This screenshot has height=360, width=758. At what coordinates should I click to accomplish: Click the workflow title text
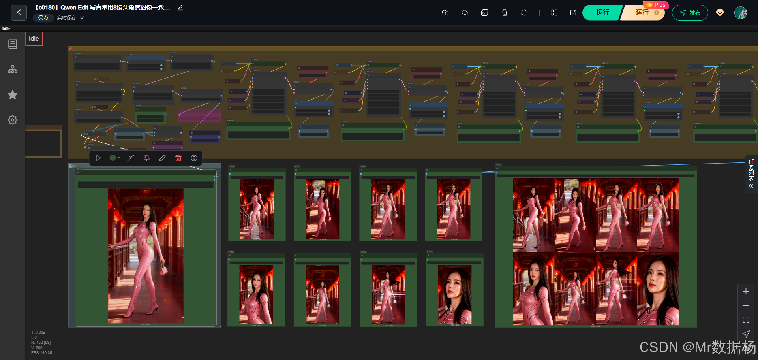(102, 8)
